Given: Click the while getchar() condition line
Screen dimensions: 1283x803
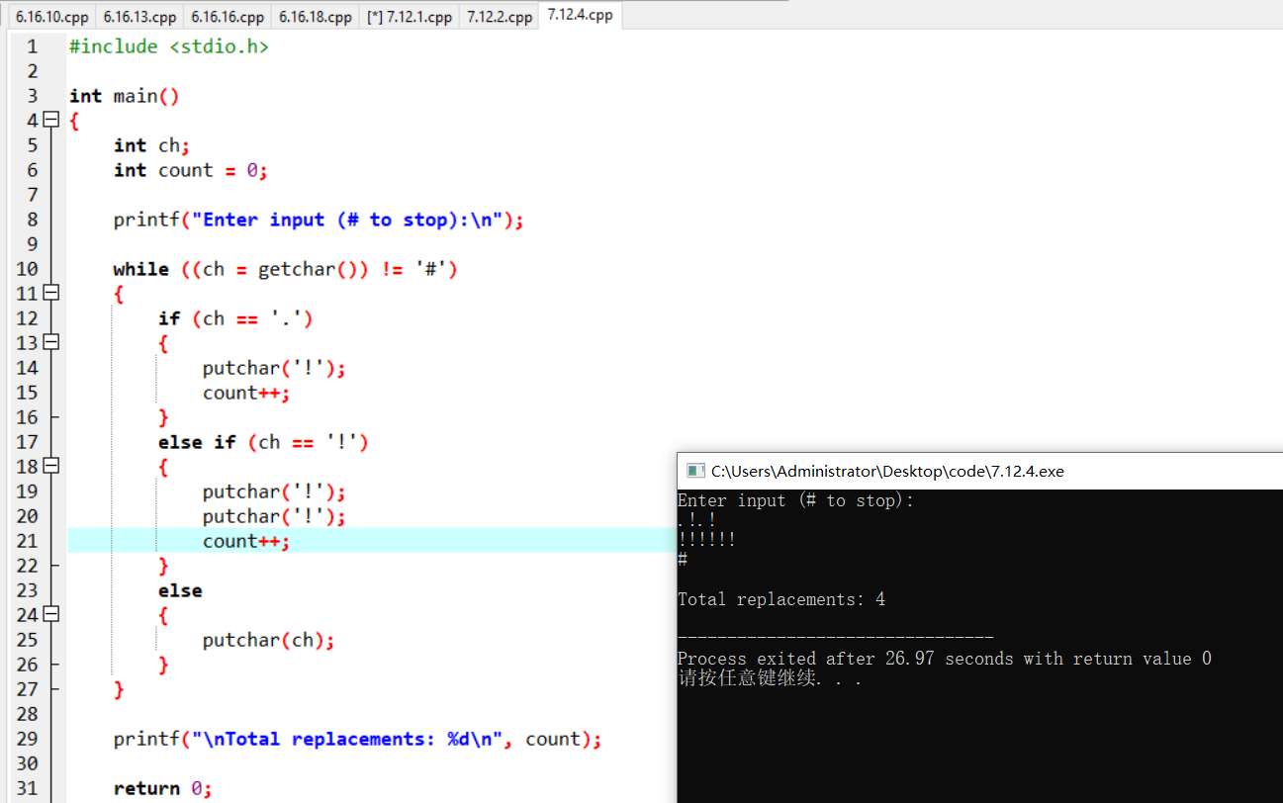Looking at the screenshot, I should click(285, 269).
